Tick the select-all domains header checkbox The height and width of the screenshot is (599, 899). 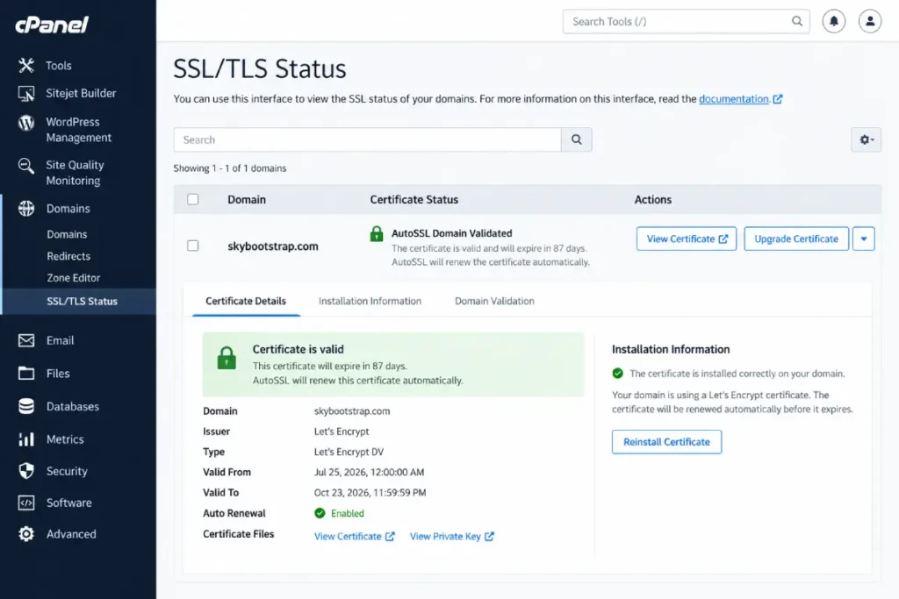click(192, 199)
